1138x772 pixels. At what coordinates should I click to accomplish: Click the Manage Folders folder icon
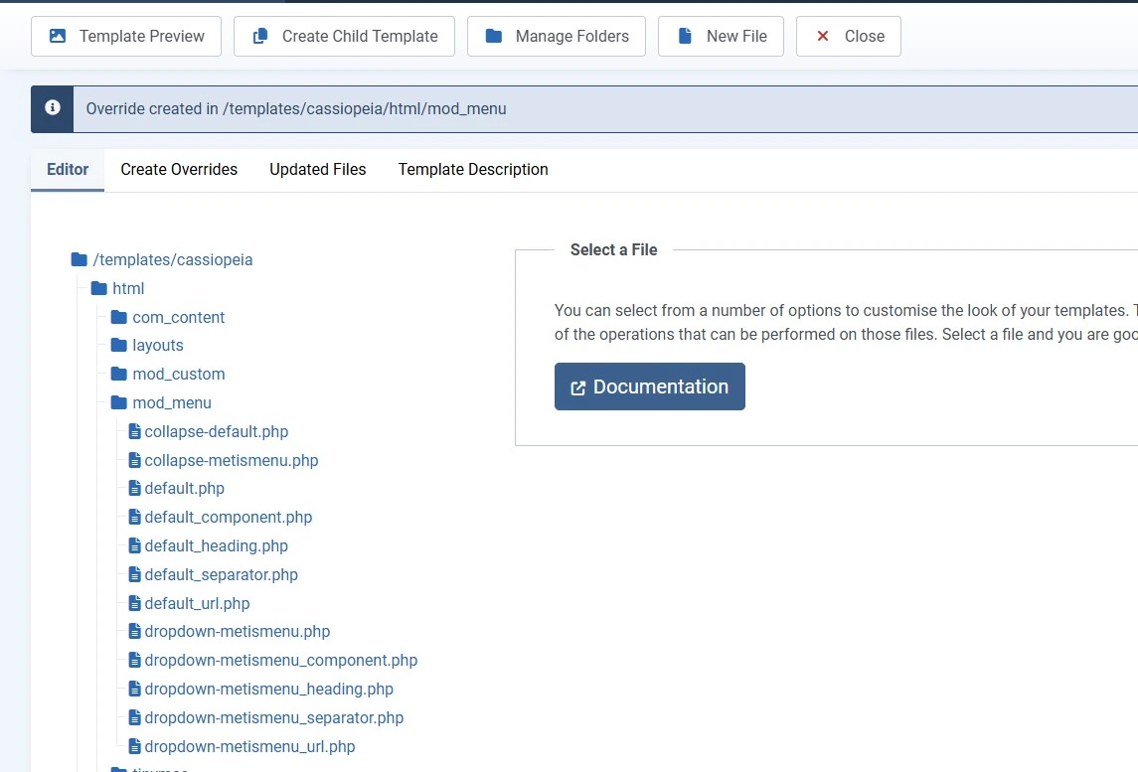494,36
